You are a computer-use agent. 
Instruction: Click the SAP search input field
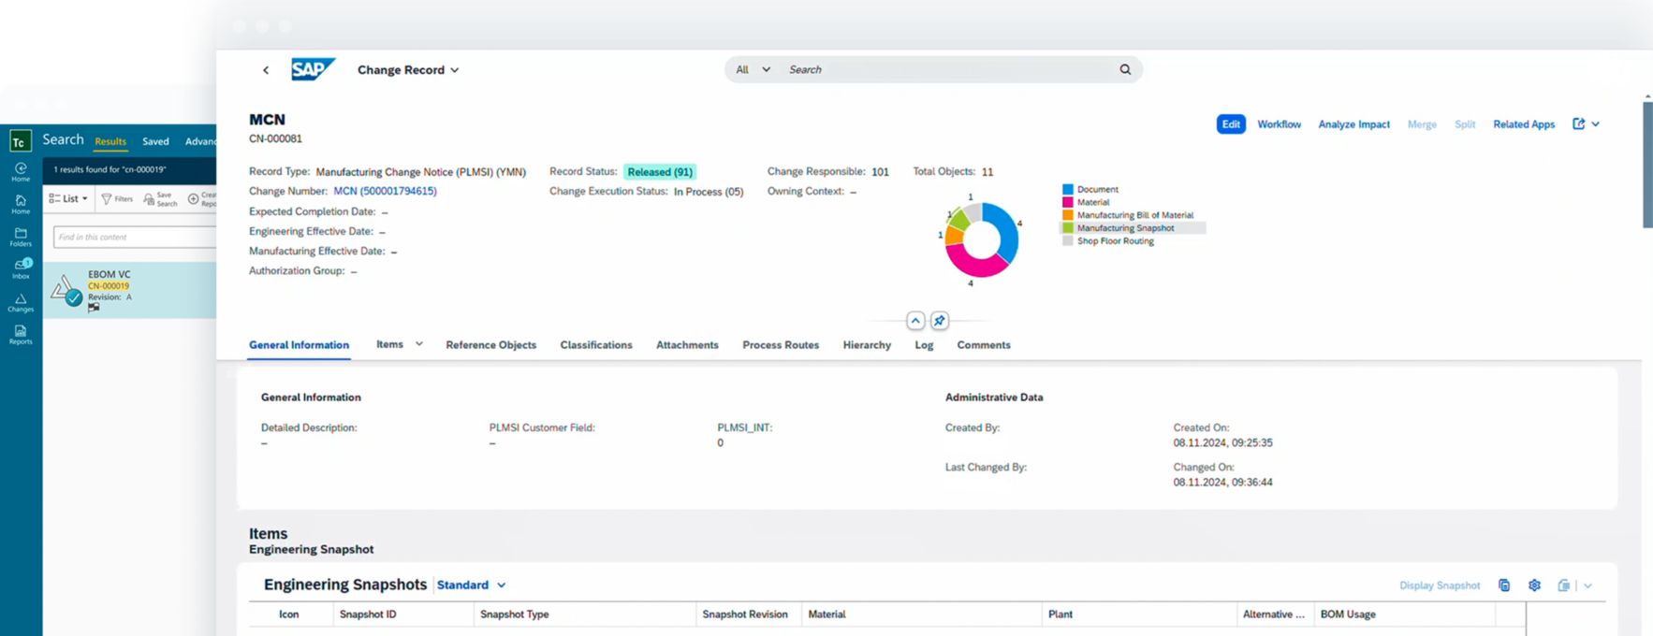(x=945, y=69)
